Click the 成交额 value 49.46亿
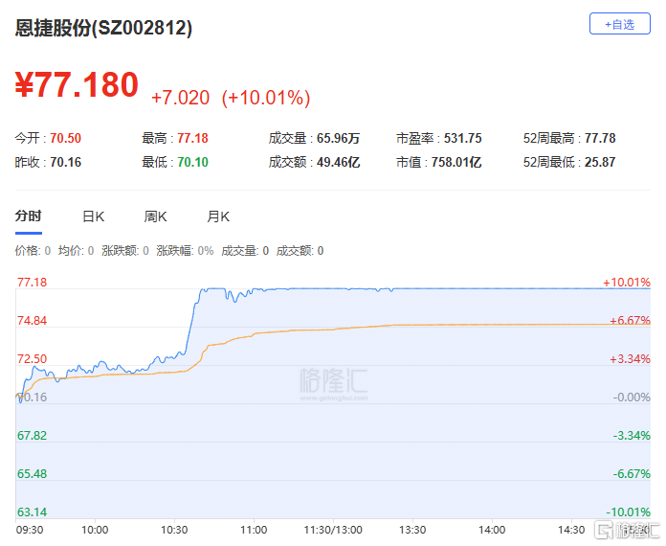Viewport: 666px width, 546px height. [x=339, y=162]
